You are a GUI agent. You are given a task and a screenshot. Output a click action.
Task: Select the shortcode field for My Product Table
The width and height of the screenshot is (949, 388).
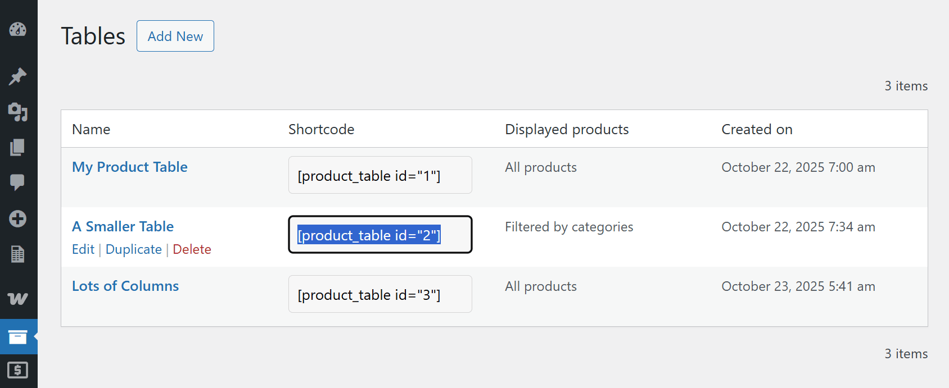tap(380, 175)
